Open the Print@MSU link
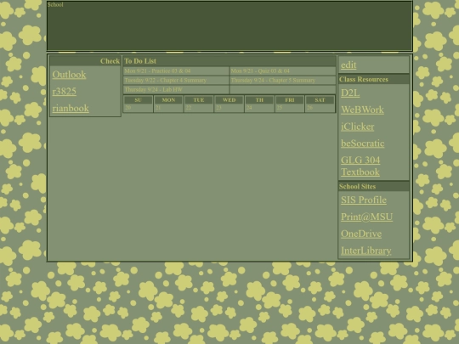This screenshot has width=459, height=344. [x=367, y=217]
